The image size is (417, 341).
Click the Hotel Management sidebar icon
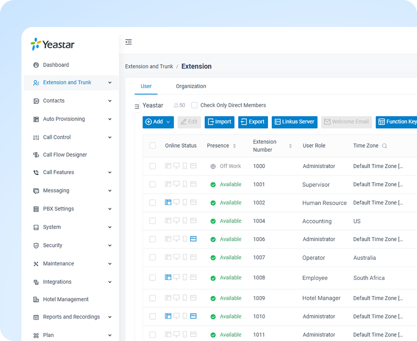pos(36,300)
